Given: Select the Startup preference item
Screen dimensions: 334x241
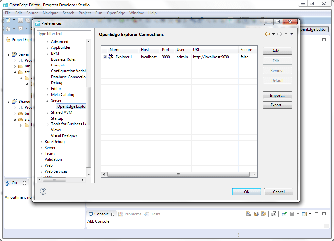Looking at the screenshot, I should click(x=57, y=118).
